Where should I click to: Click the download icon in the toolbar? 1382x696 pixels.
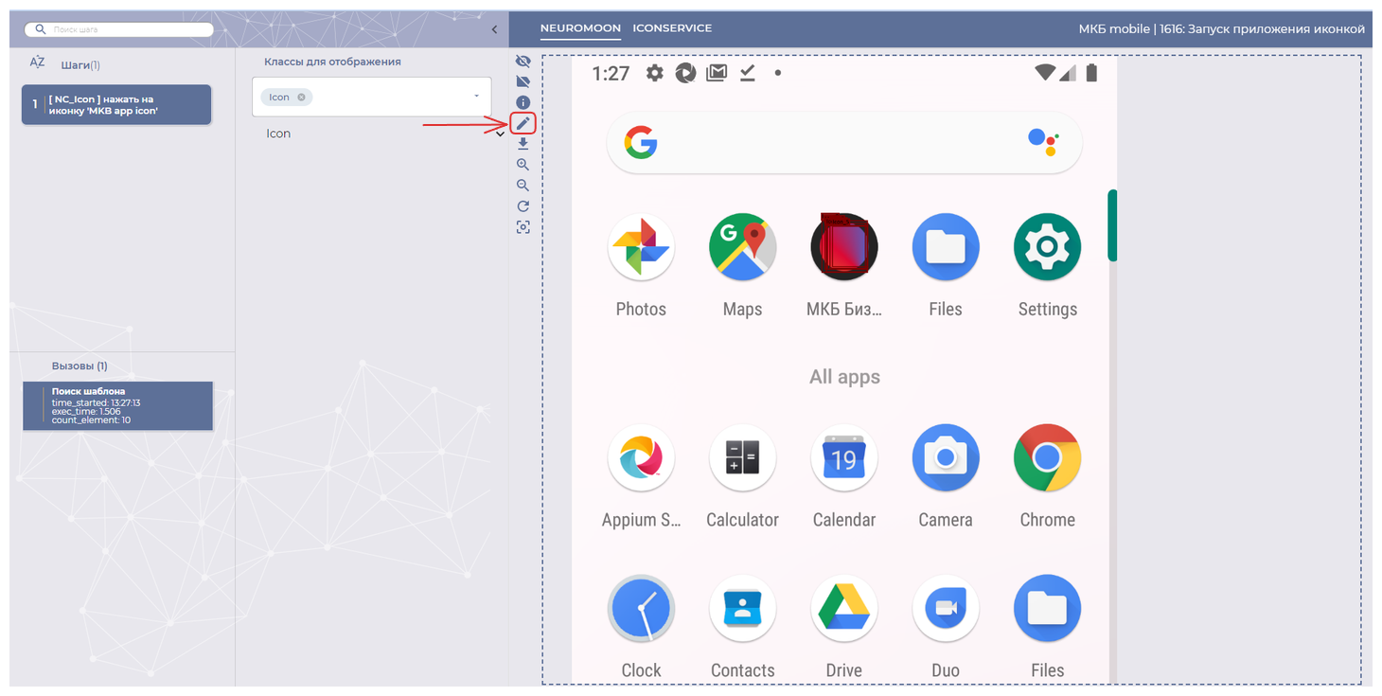[523, 144]
